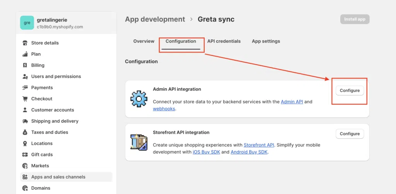Viewport: 396px width, 194px height.
Task: Open the API credentials tab
Action: (x=224, y=41)
